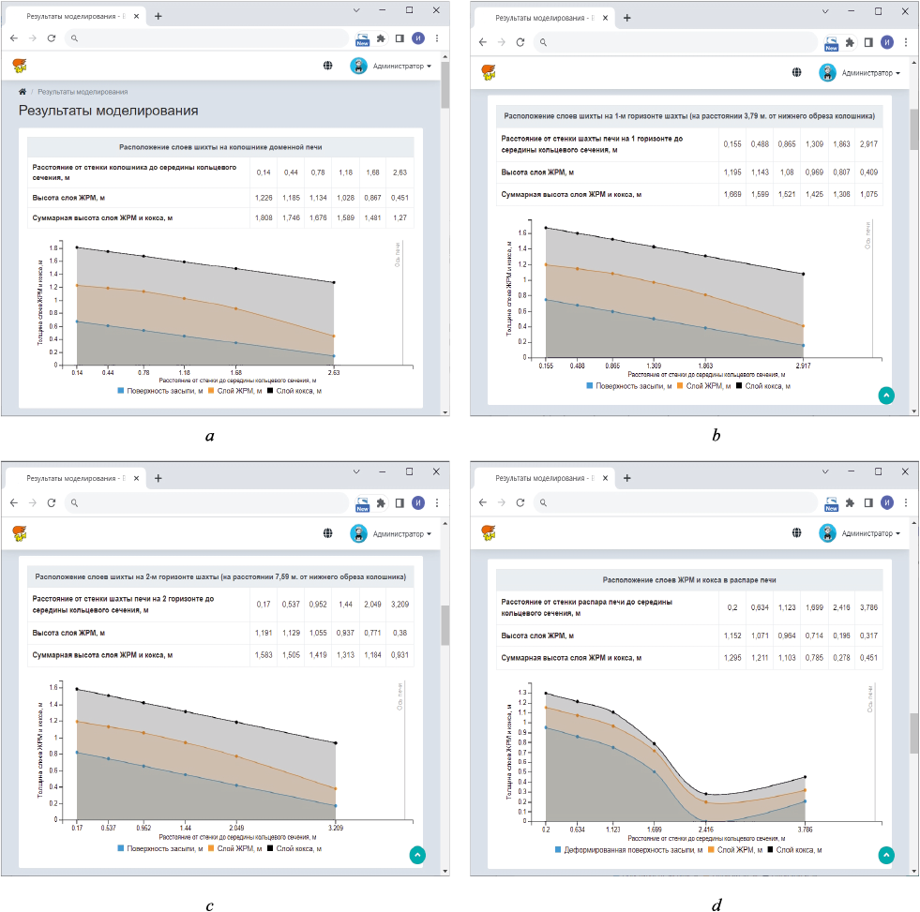Click the flame logo in window c
The height and width of the screenshot is (912, 920).
pos(20,533)
